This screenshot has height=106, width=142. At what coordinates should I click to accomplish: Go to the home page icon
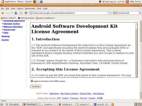(26, 13)
